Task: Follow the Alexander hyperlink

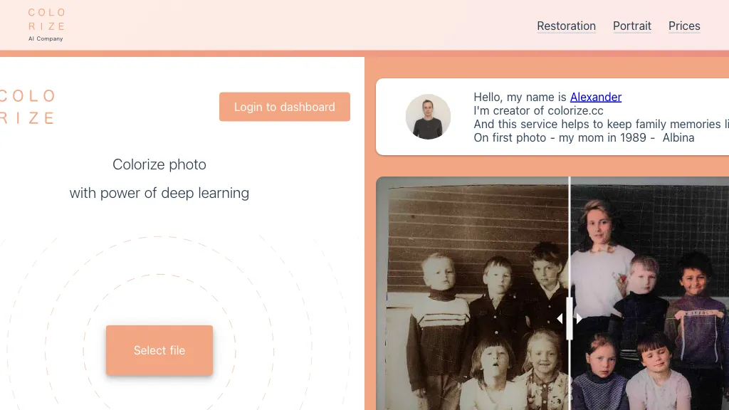Action: (x=595, y=97)
